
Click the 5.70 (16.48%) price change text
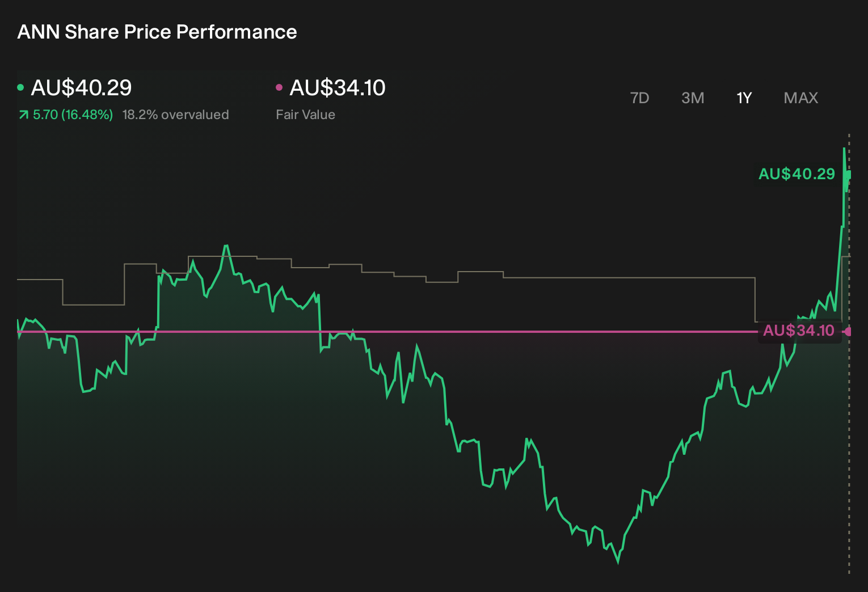(x=73, y=115)
